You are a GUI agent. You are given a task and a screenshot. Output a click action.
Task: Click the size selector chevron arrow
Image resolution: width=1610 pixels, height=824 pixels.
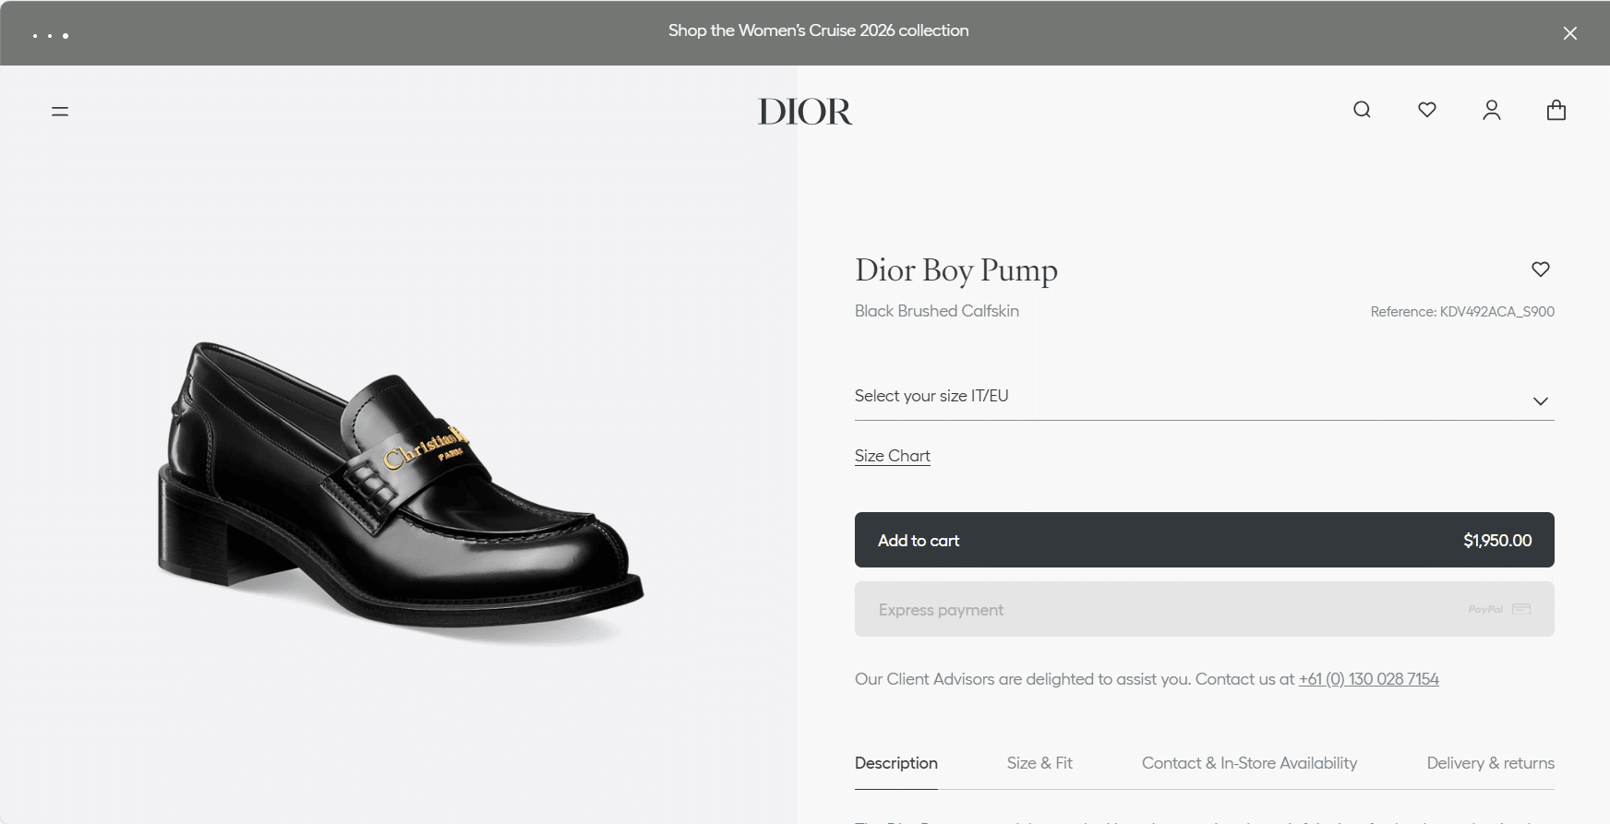(x=1541, y=401)
